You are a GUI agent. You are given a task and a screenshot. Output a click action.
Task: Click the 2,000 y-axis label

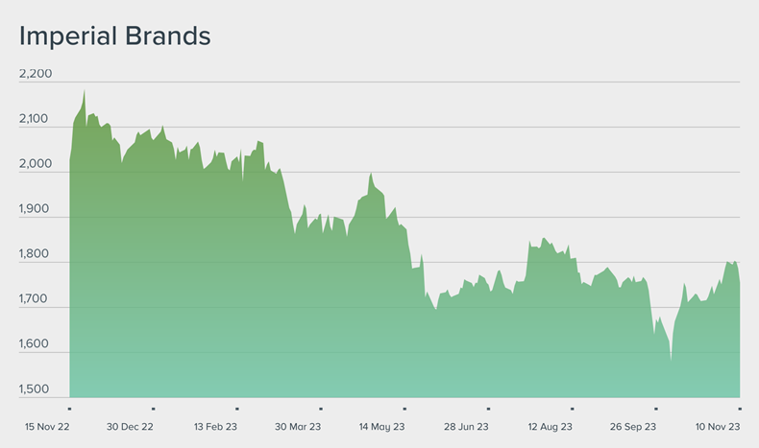click(36, 164)
